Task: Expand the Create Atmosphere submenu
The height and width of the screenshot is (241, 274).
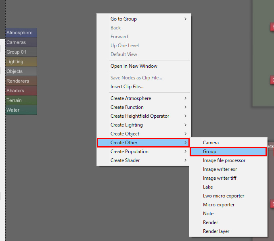Action: click(131, 98)
